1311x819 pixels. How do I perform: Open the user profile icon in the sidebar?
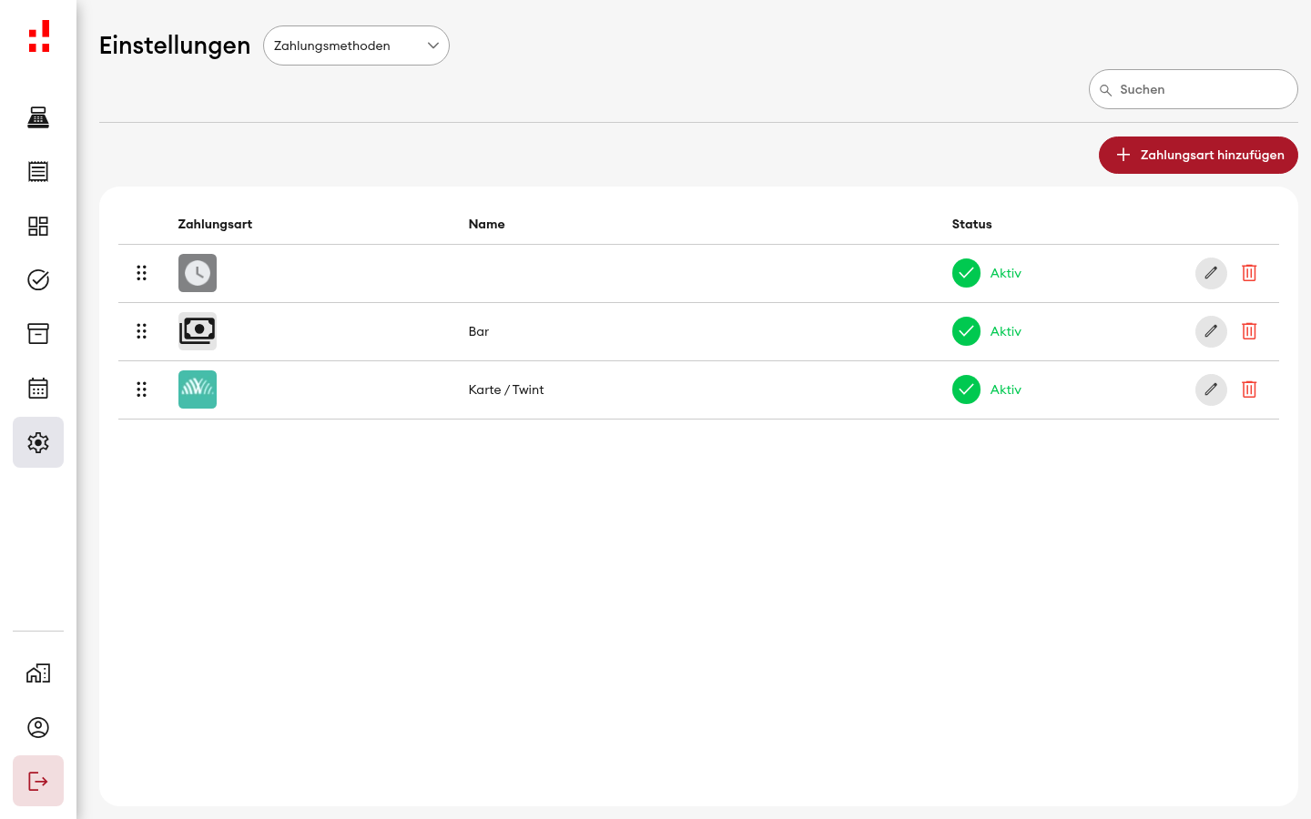coord(38,727)
